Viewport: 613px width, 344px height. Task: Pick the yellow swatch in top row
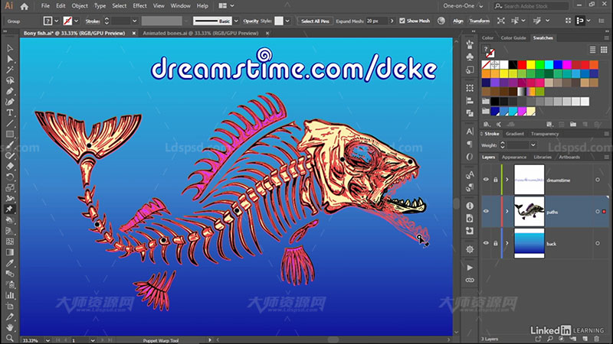(x=531, y=64)
